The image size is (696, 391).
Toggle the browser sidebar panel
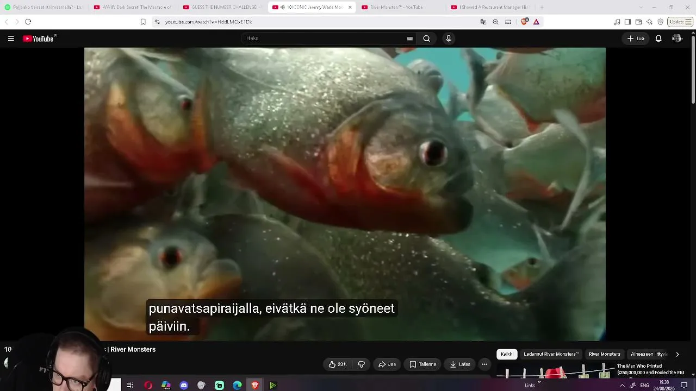coord(627,22)
